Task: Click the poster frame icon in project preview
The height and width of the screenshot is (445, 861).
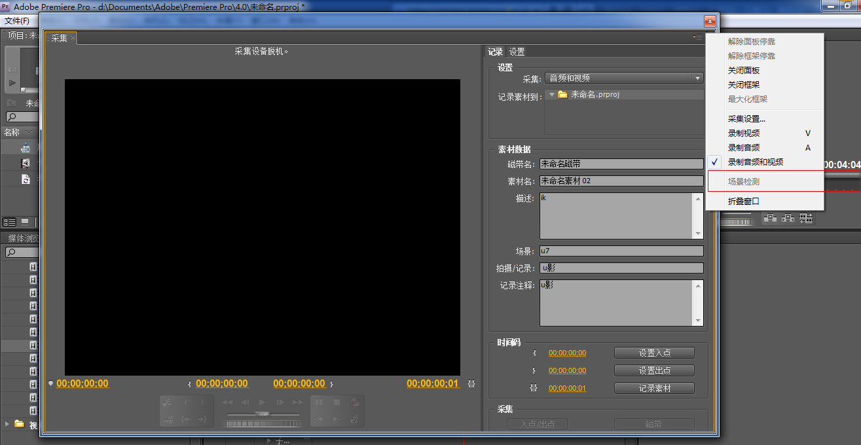Action: tap(12, 69)
